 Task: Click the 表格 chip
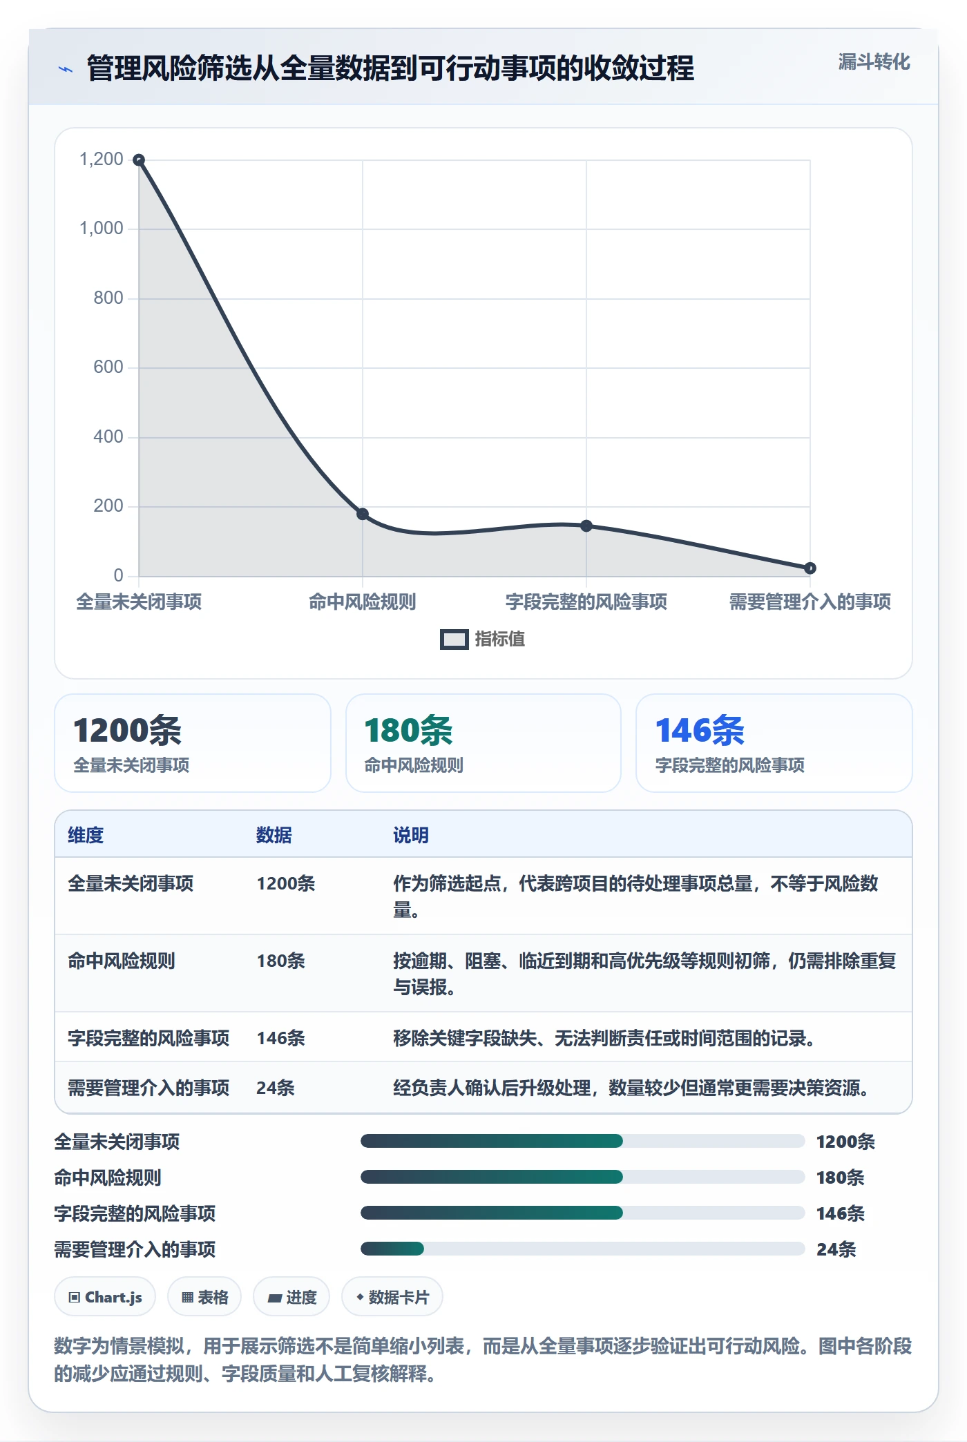coord(204,1297)
